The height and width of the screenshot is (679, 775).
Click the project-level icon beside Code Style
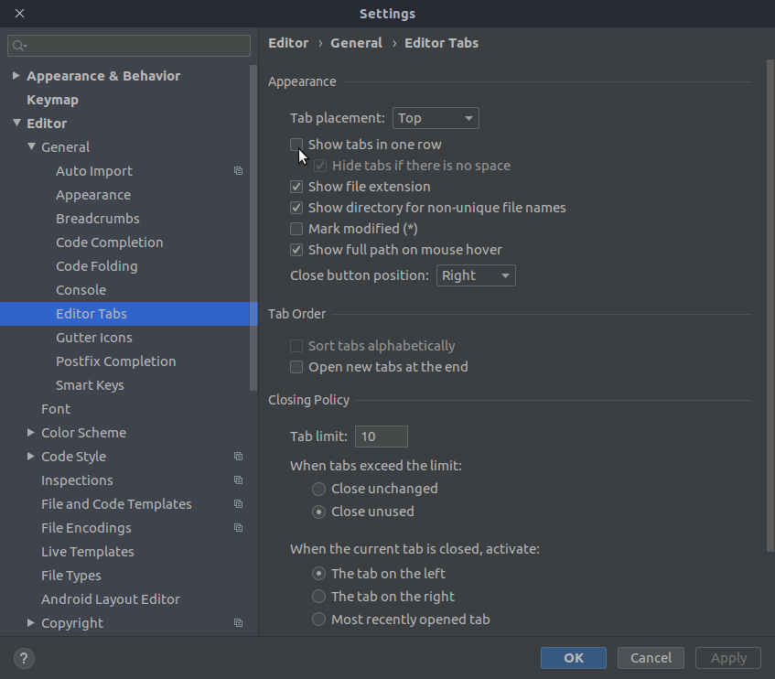[238, 457]
